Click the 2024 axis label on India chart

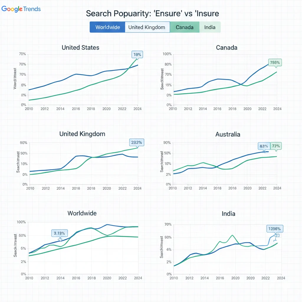tap(281, 278)
